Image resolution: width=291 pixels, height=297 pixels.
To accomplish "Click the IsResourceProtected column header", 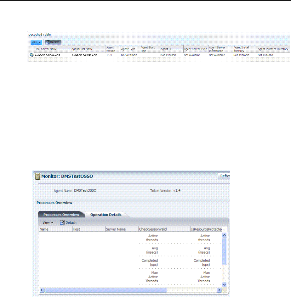I will tap(206, 229).
